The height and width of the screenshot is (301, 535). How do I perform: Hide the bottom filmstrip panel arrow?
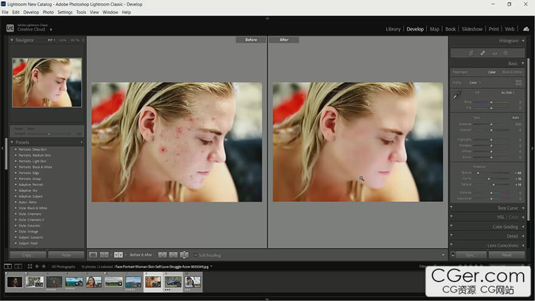[267, 299]
